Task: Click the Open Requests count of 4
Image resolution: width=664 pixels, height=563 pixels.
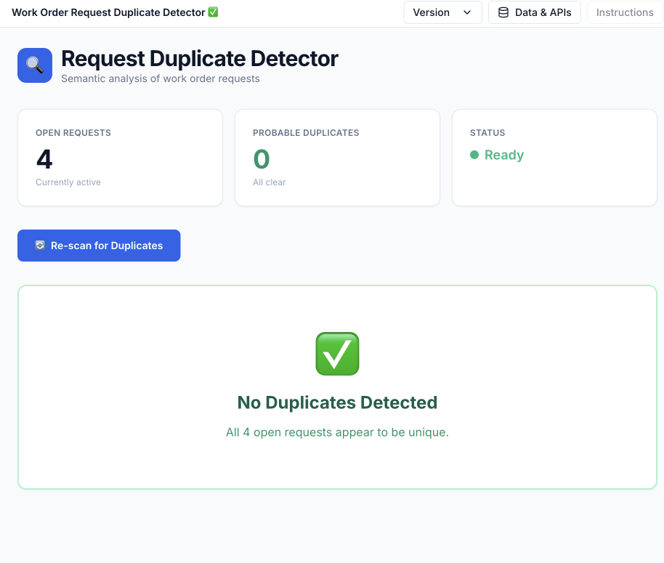Action: (44, 159)
